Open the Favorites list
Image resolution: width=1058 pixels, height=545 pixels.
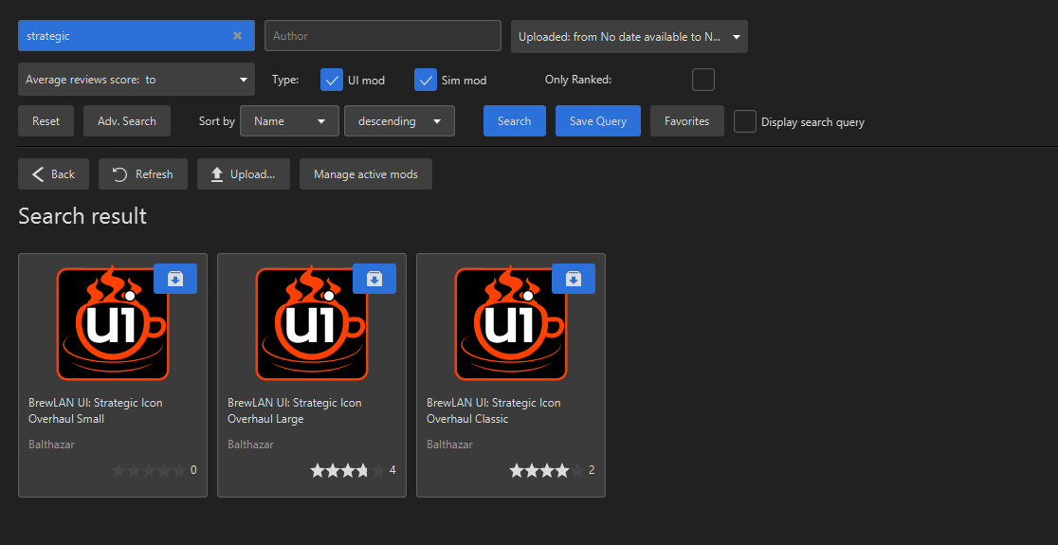[x=687, y=121]
